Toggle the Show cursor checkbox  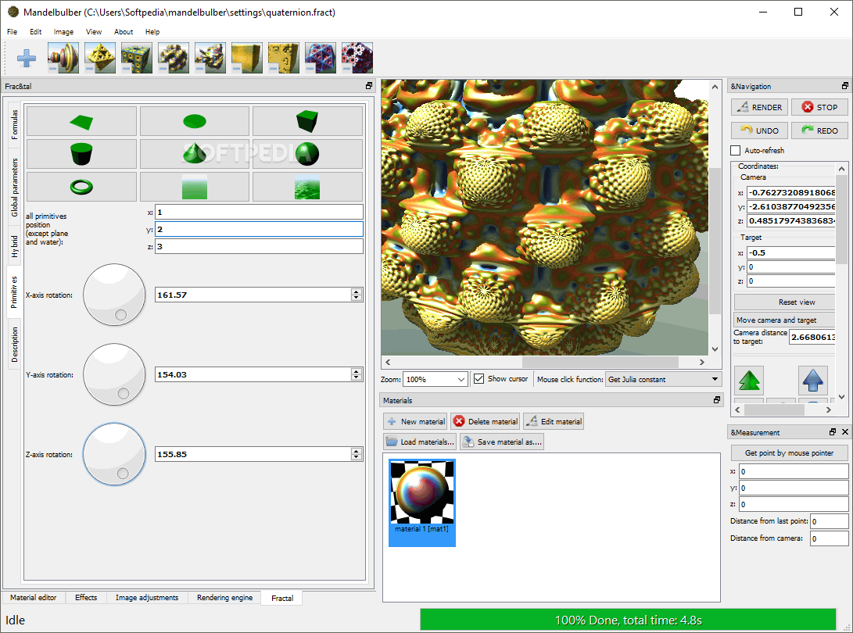480,379
